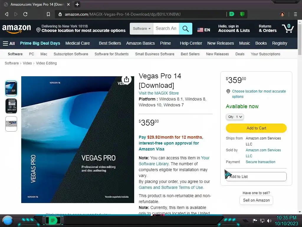Select the first product thumbnail
This screenshot has height=227, width=302.
(x=11, y=88)
